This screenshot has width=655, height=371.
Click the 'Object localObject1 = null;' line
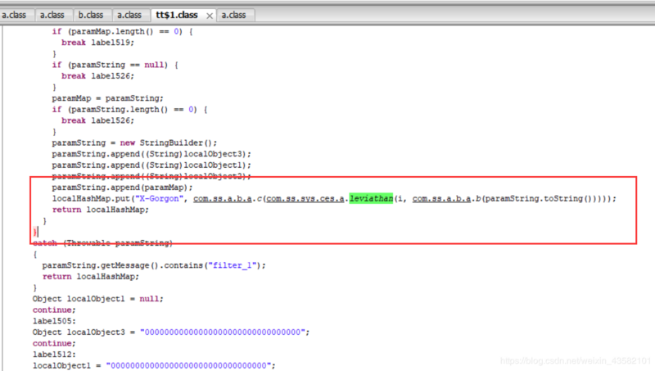pyautogui.click(x=98, y=299)
